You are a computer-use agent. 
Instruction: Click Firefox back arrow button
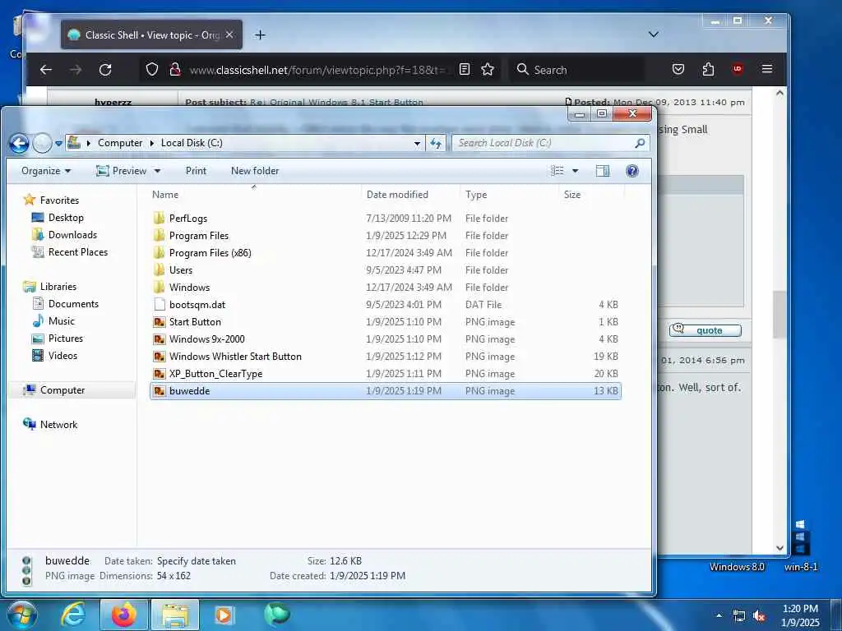[x=46, y=69]
